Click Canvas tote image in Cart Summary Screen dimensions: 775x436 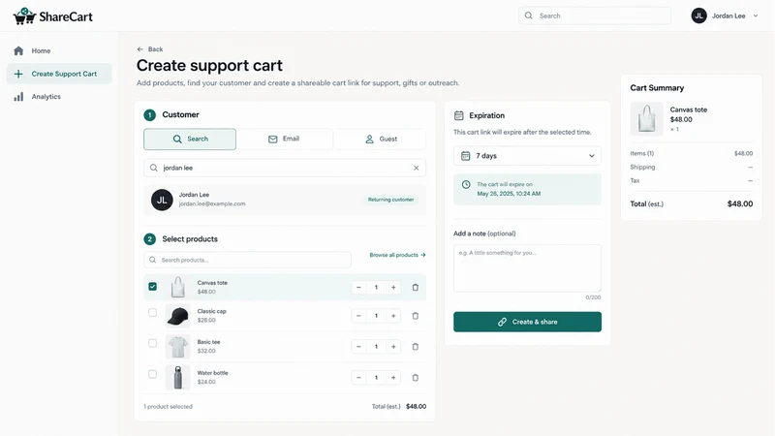[647, 119]
